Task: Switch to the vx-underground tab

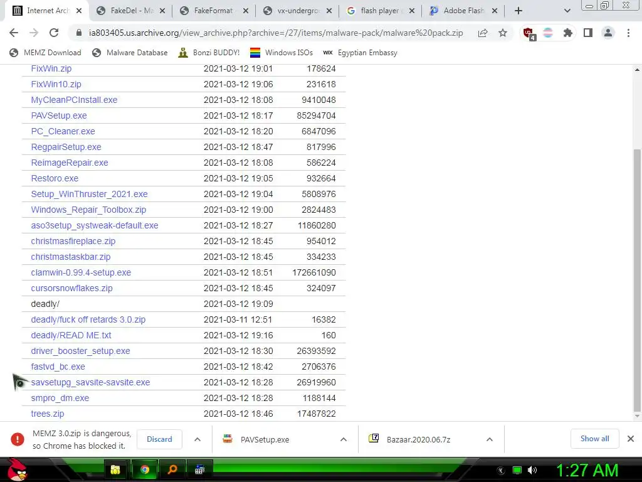Action: click(x=297, y=11)
